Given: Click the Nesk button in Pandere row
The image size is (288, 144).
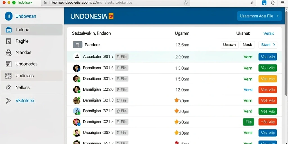Looking at the screenshot, I should [247, 45].
